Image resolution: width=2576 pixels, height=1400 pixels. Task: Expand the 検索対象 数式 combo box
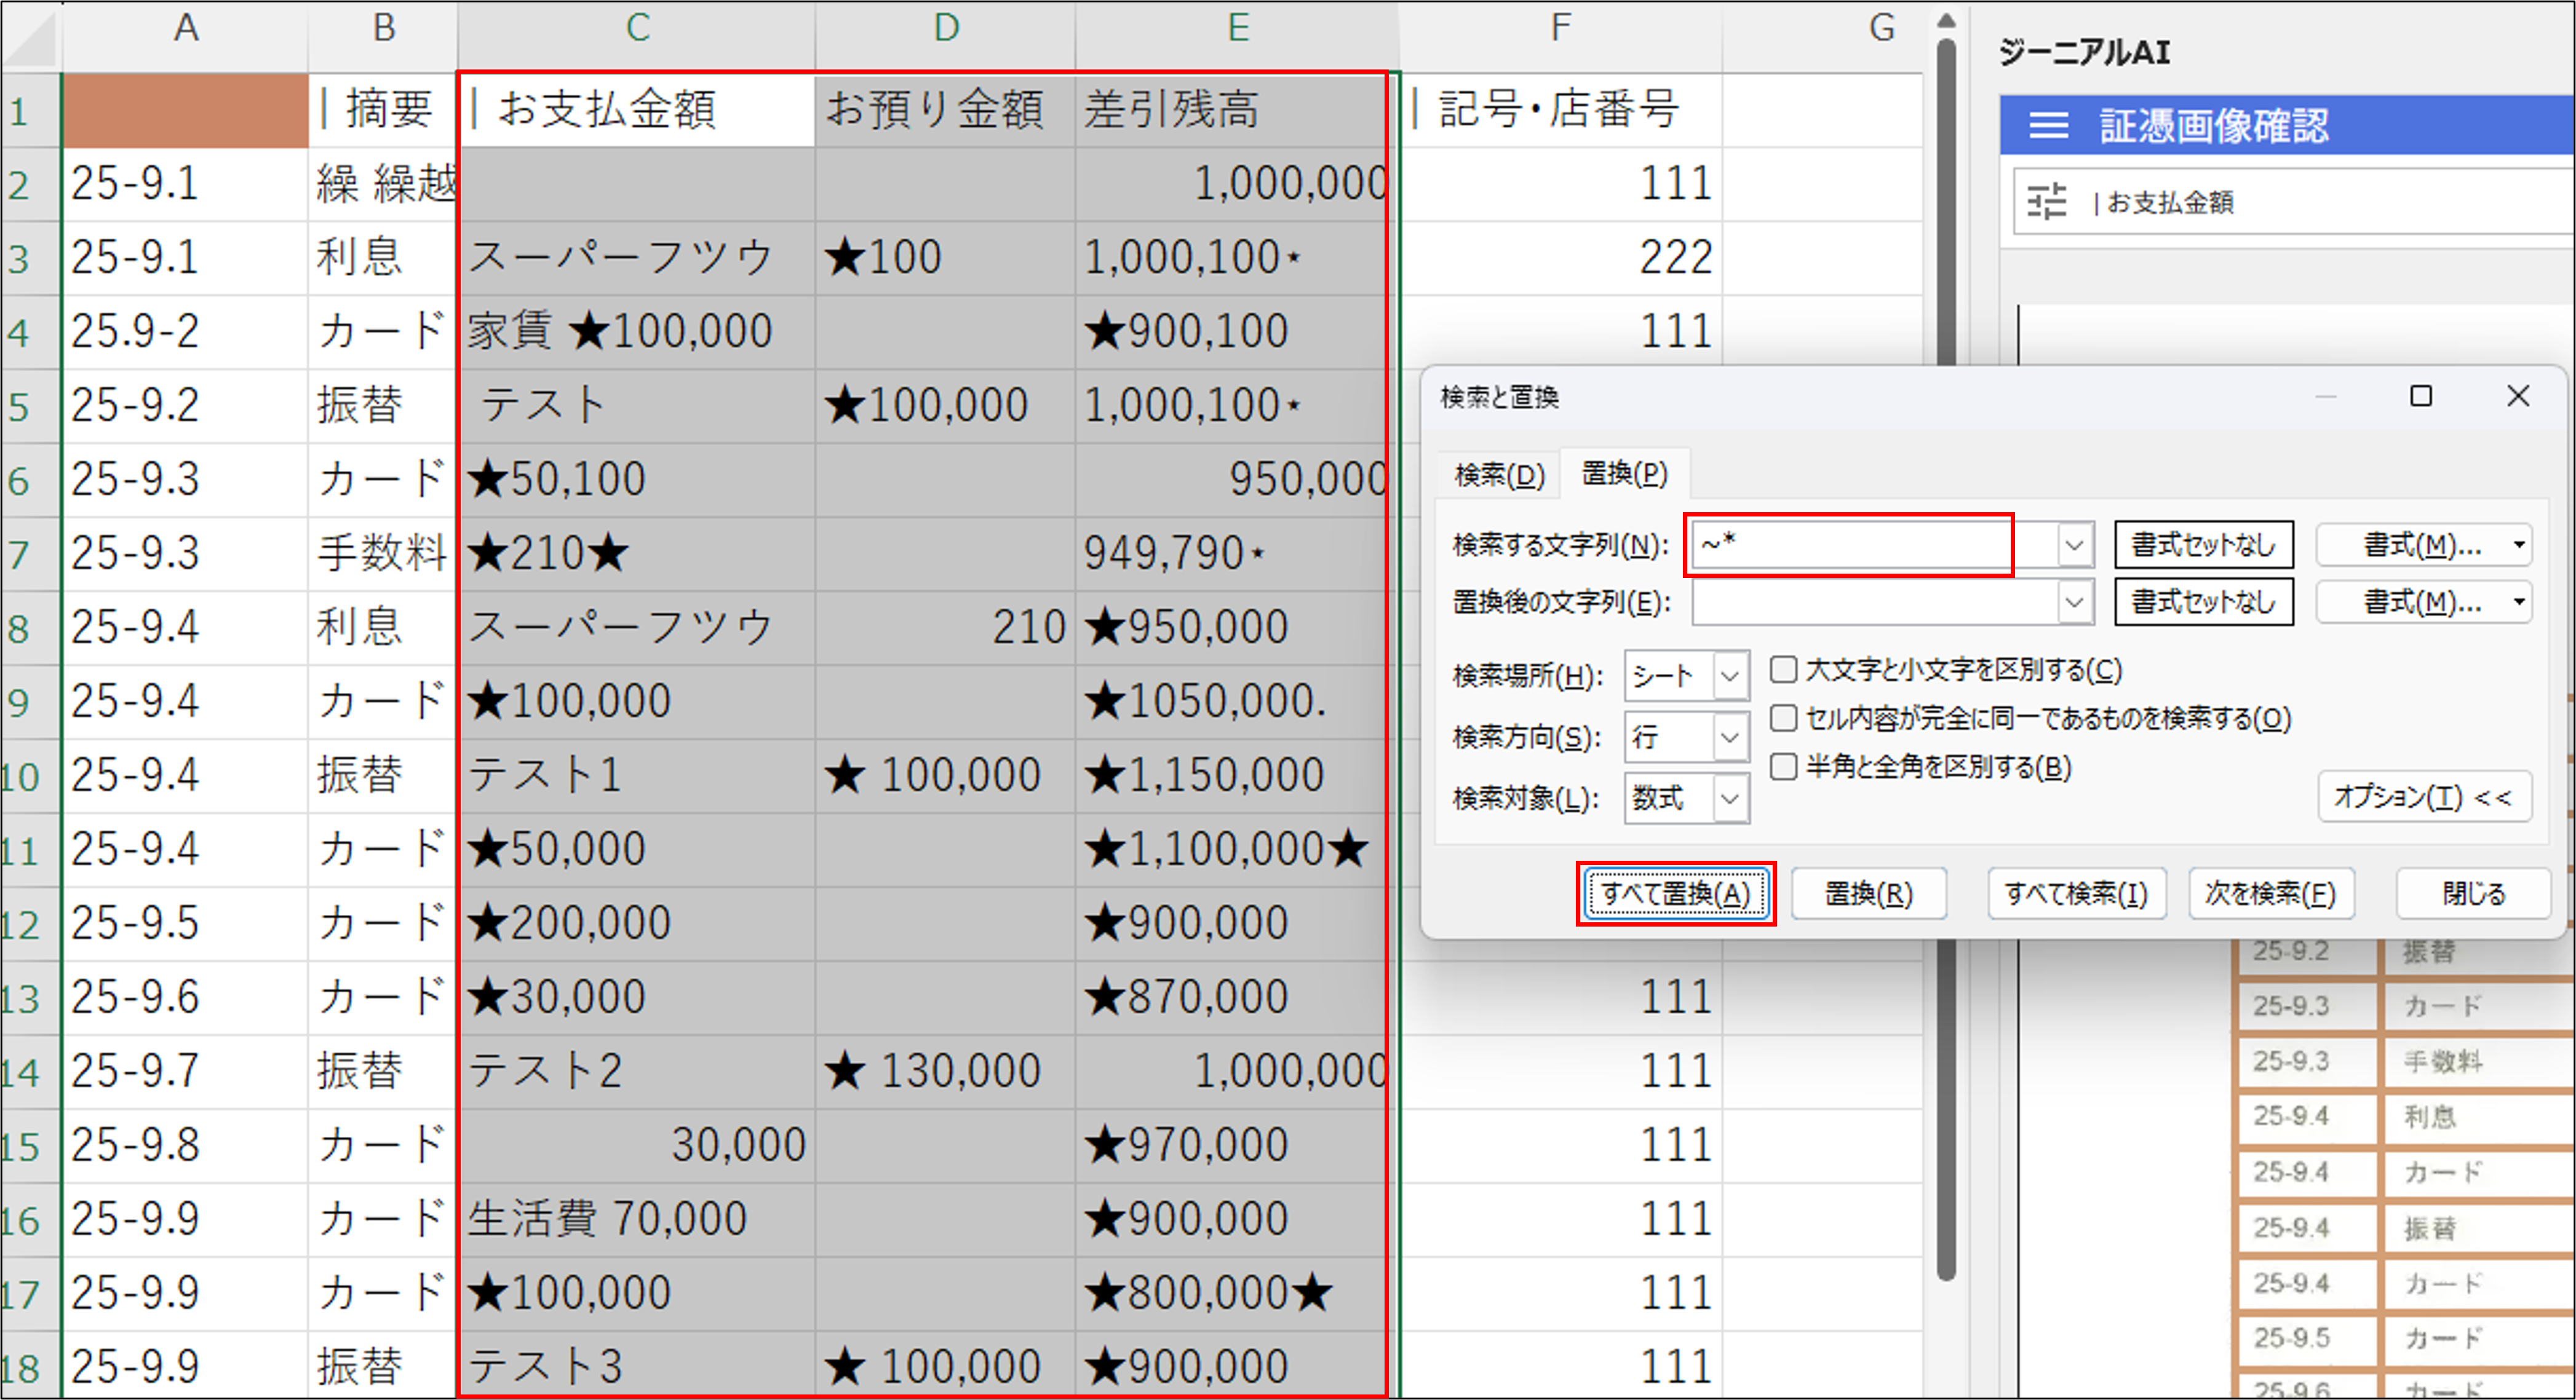pyautogui.click(x=1730, y=799)
